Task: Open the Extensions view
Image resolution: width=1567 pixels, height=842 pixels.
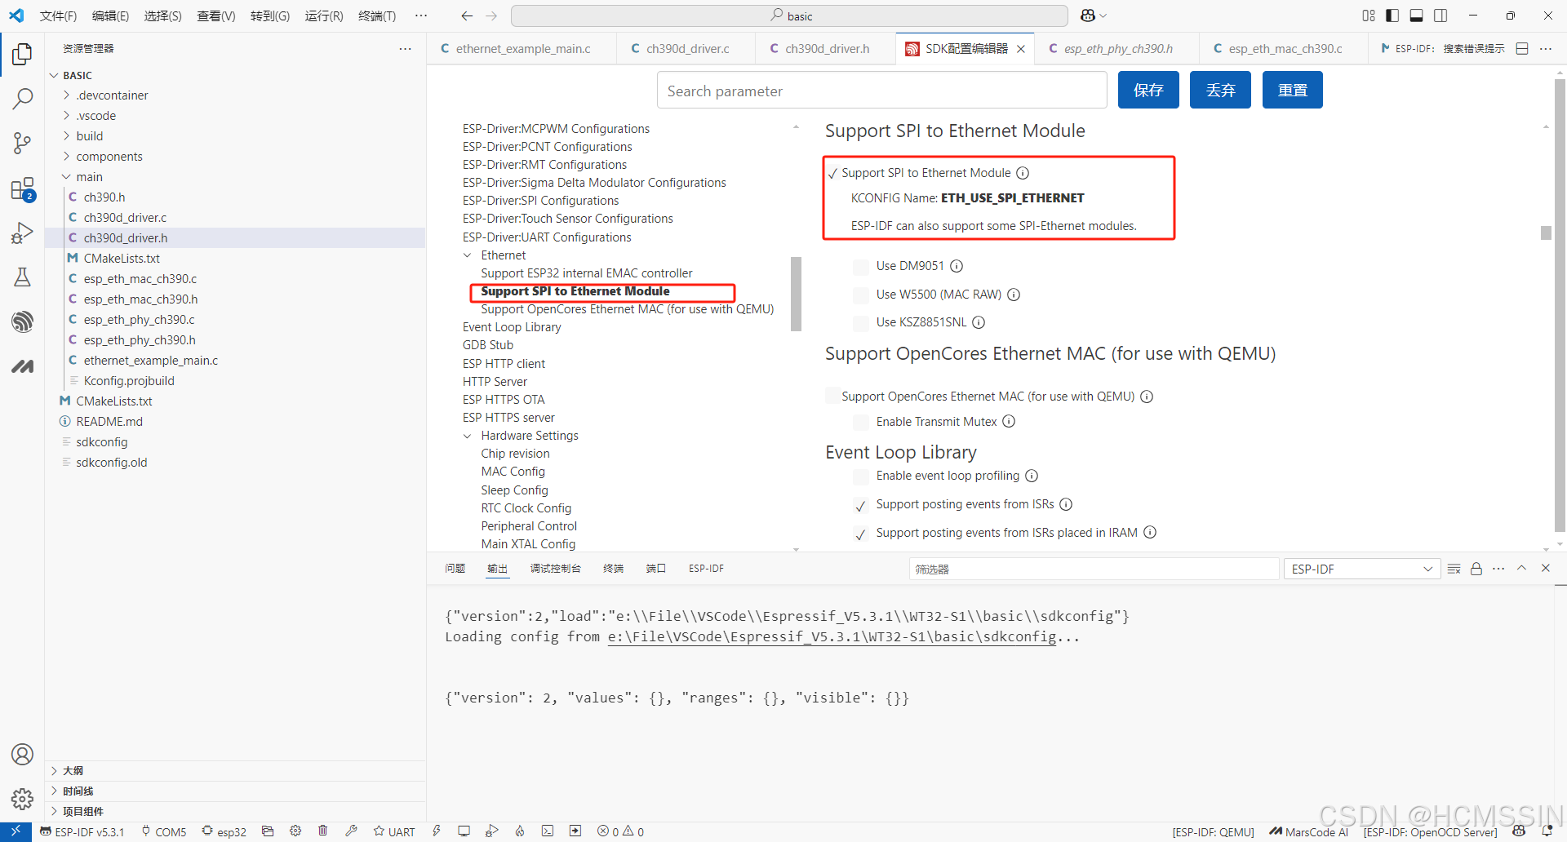Action: click(22, 189)
